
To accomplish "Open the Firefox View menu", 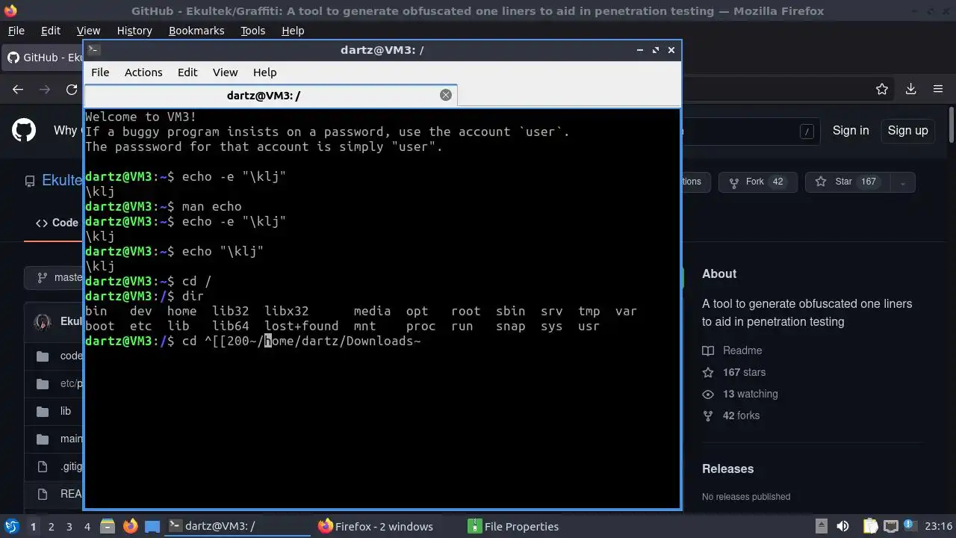I will pyautogui.click(x=88, y=31).
